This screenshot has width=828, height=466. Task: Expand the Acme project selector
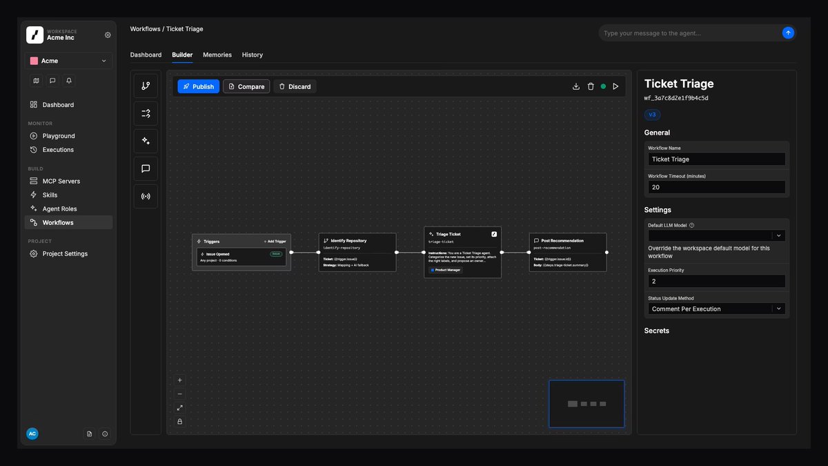69,61
